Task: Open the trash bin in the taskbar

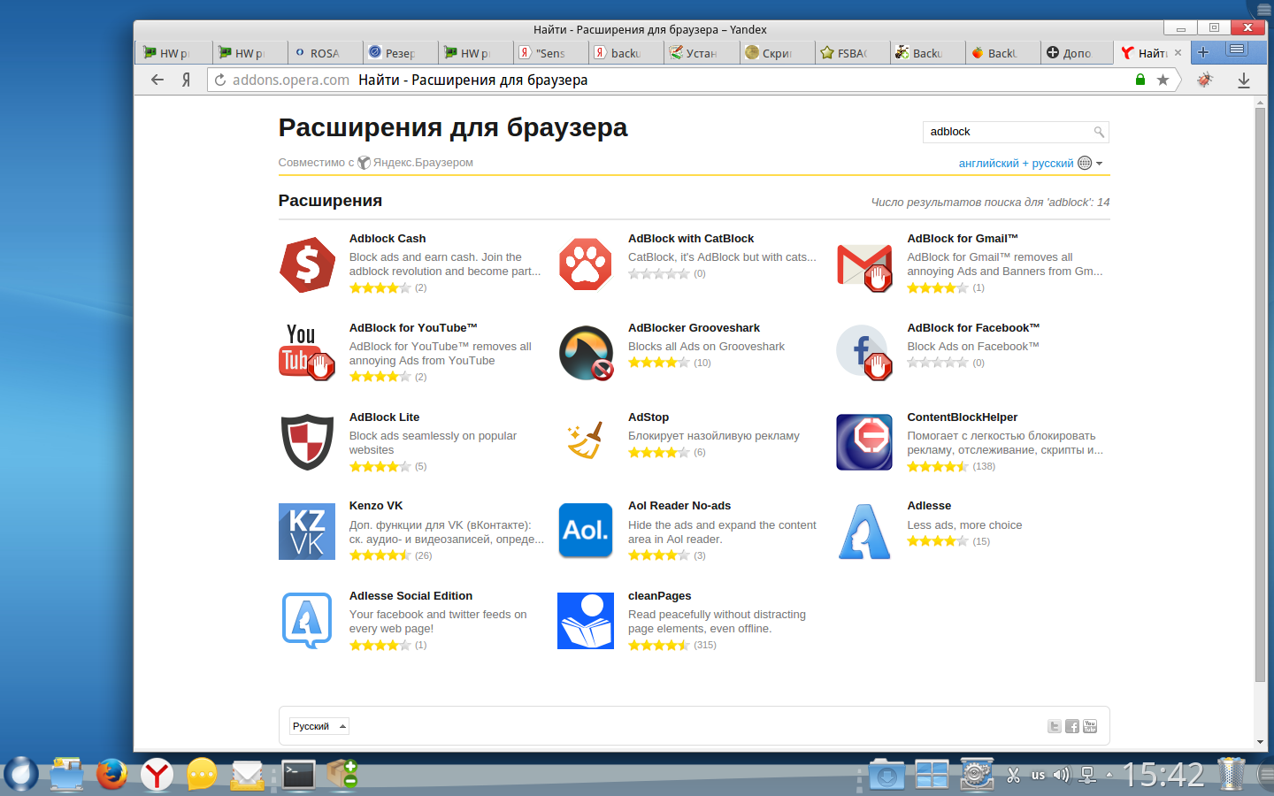Action: pyautogui.click(x=1231, y=774)
